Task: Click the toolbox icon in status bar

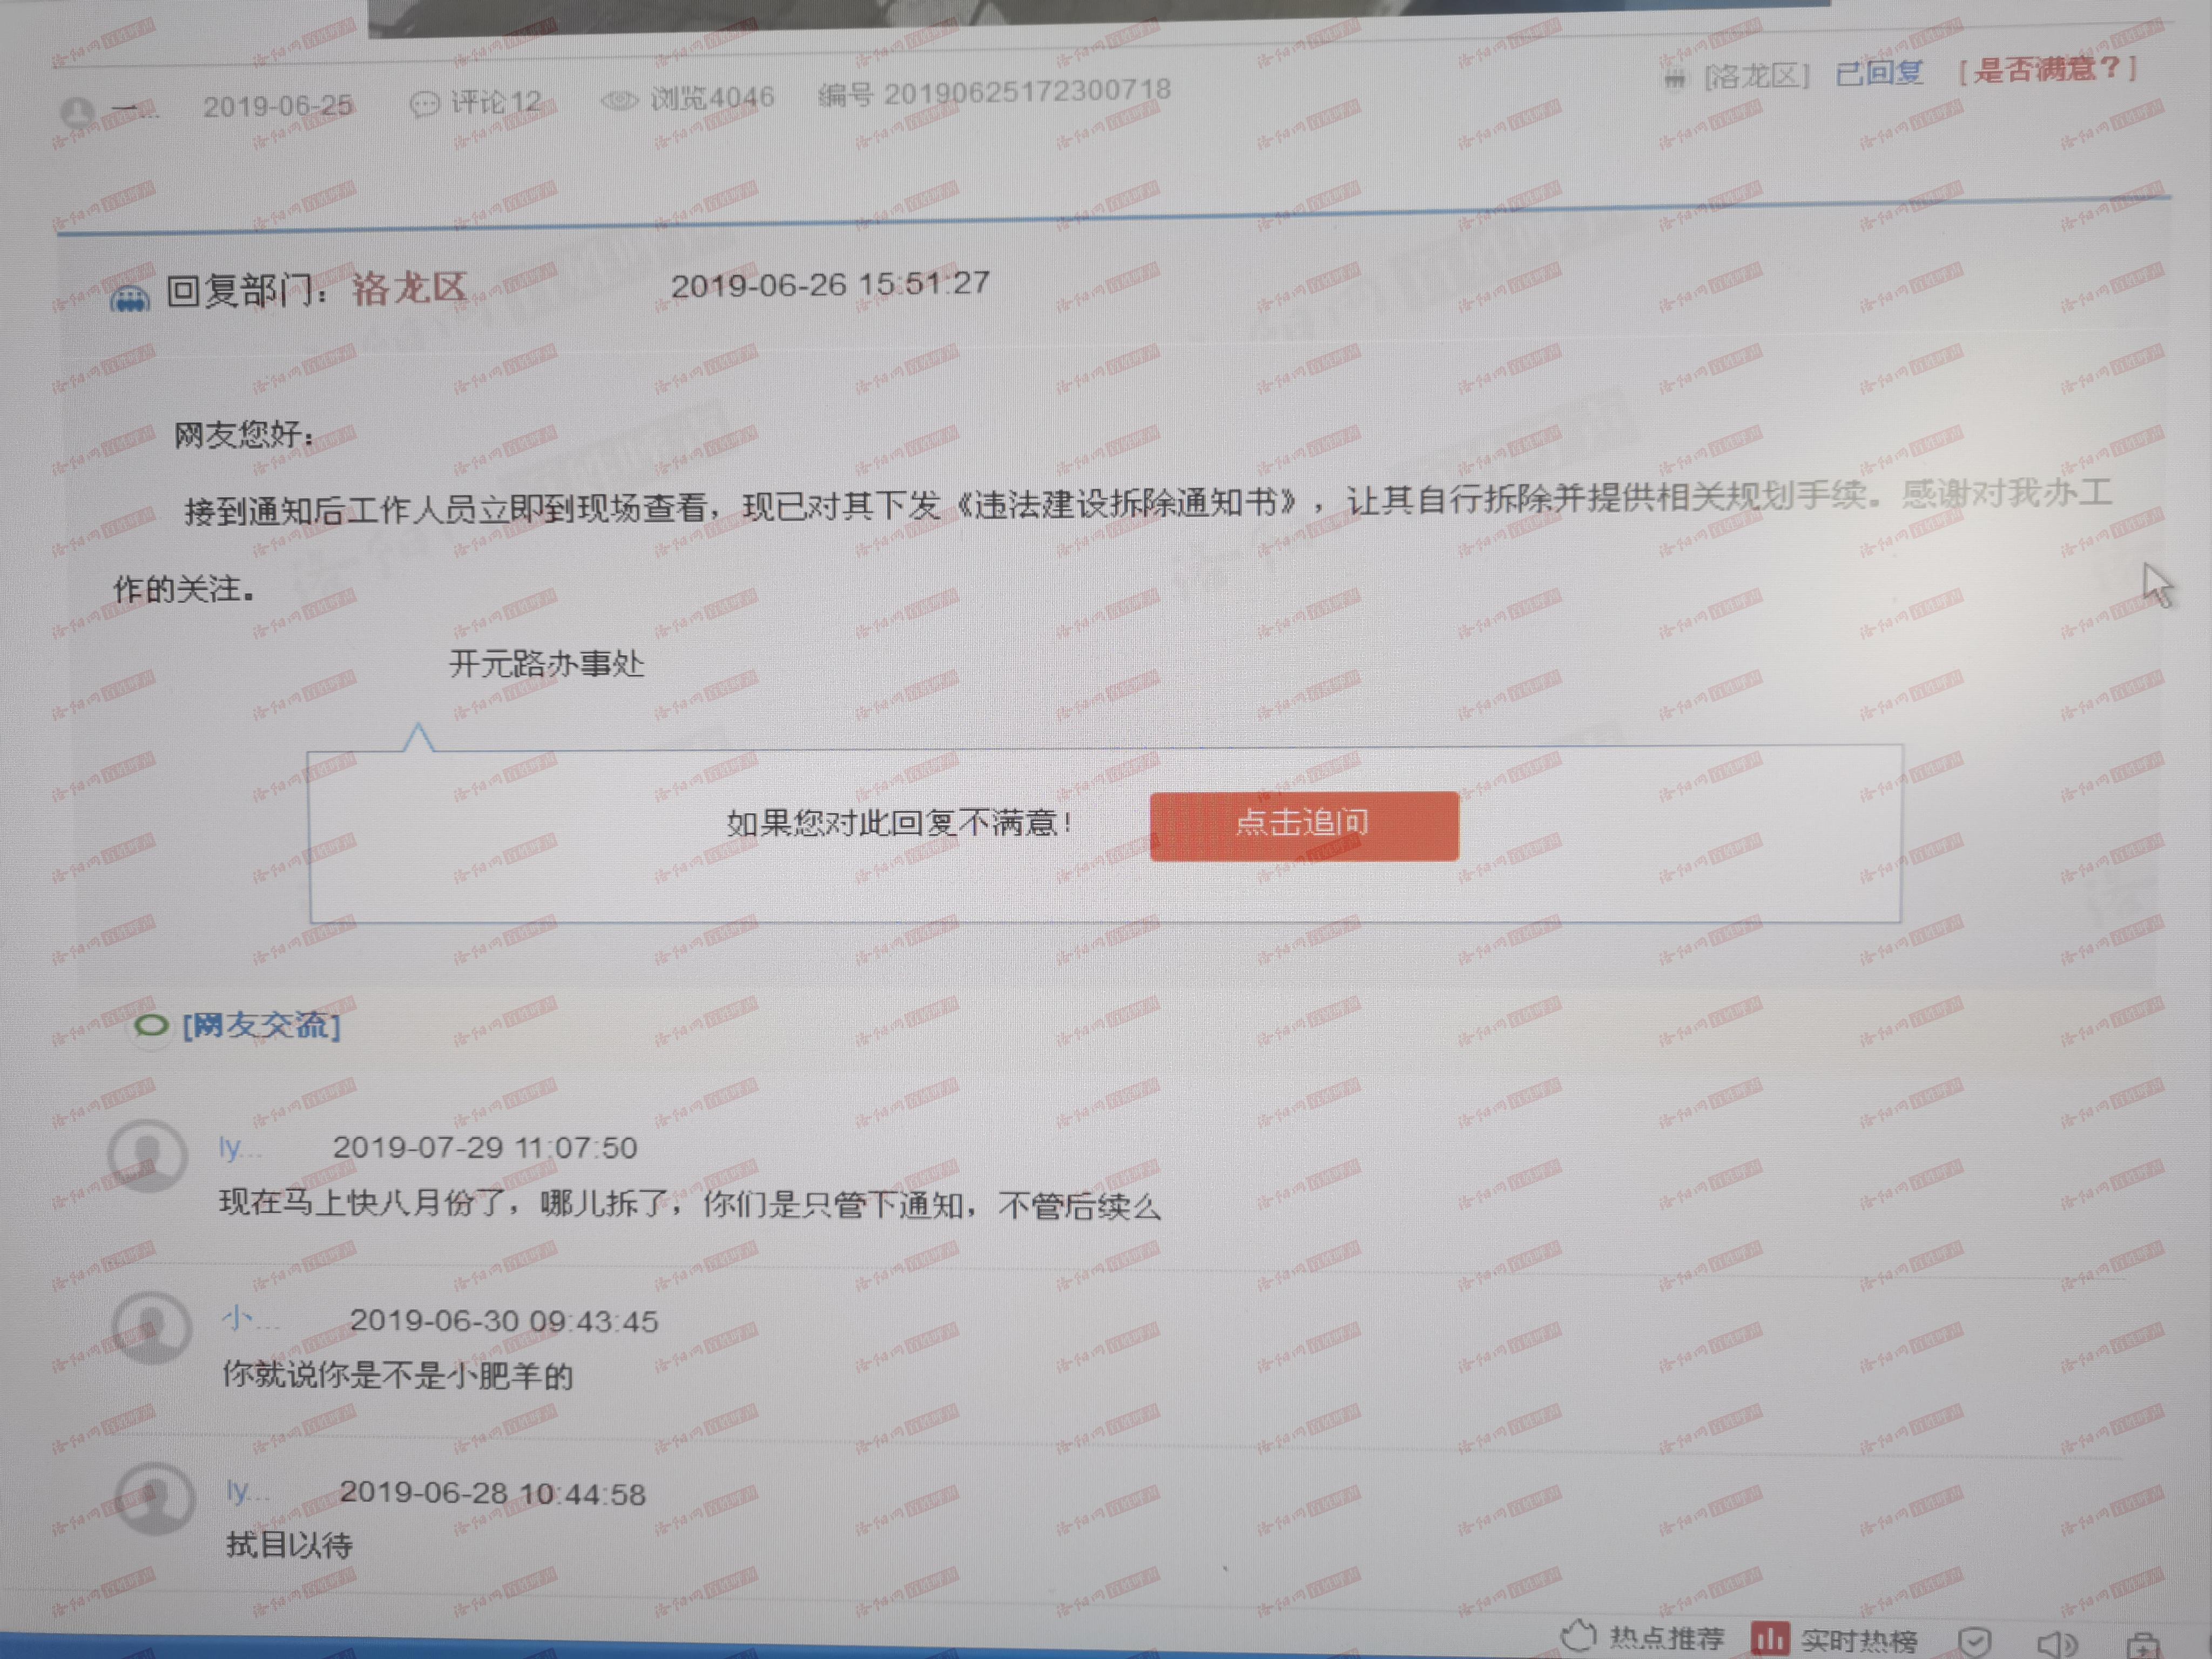Action: pyautogui.click(x=2143, y=1645)
